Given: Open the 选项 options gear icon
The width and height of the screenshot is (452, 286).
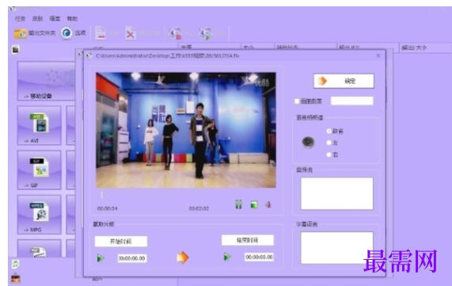Looking at the screenshot, I should [66, 33].
